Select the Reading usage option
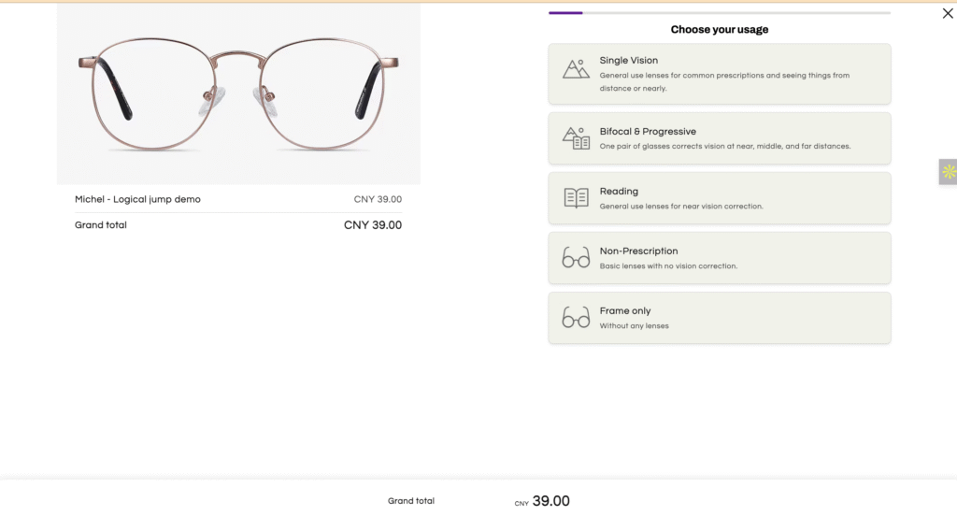The height and width of the screenshot is (516, 957). pyautogui.click(x=719, y=198)
